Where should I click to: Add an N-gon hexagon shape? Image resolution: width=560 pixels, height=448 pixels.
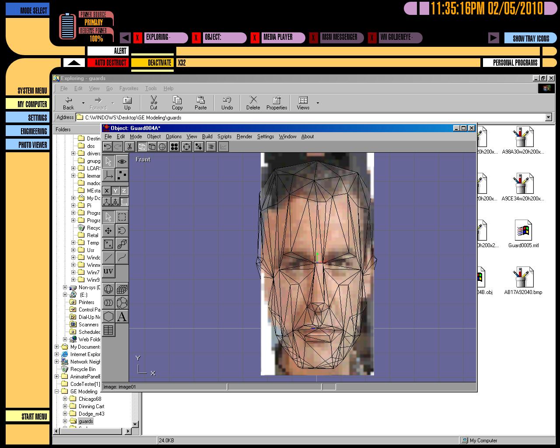tap(108, 316)
